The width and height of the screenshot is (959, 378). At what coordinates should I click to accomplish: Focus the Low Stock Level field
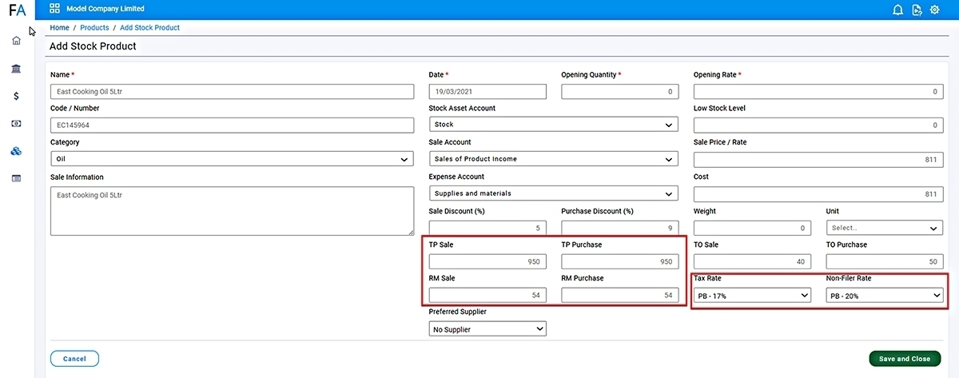pyautogui.click(x=818, y=125)
